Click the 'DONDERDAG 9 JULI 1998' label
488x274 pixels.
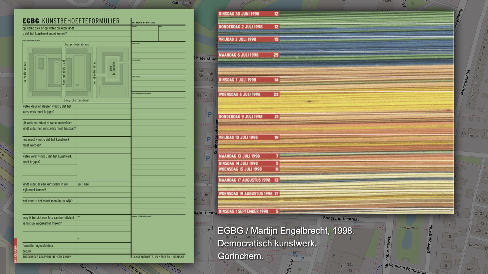249,117
